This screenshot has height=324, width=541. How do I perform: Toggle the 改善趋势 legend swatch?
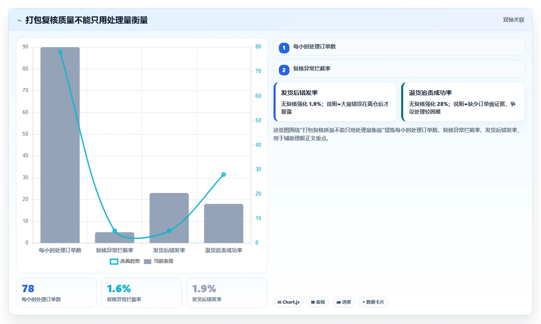[x=114, y=261]
